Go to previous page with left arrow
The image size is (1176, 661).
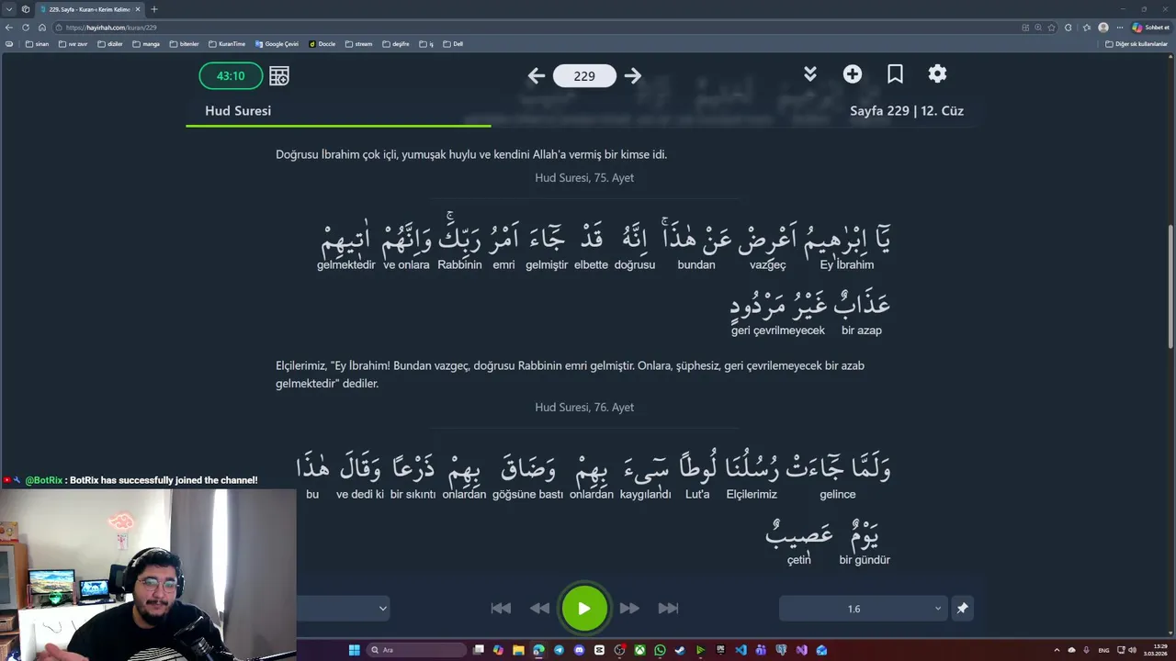pyautogui.click(x=537, y=76)
